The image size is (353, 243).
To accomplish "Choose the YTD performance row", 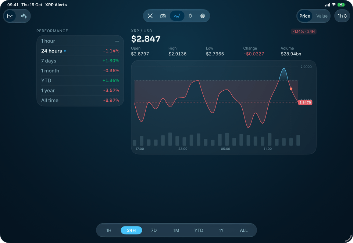I will [x=80, y=80].
